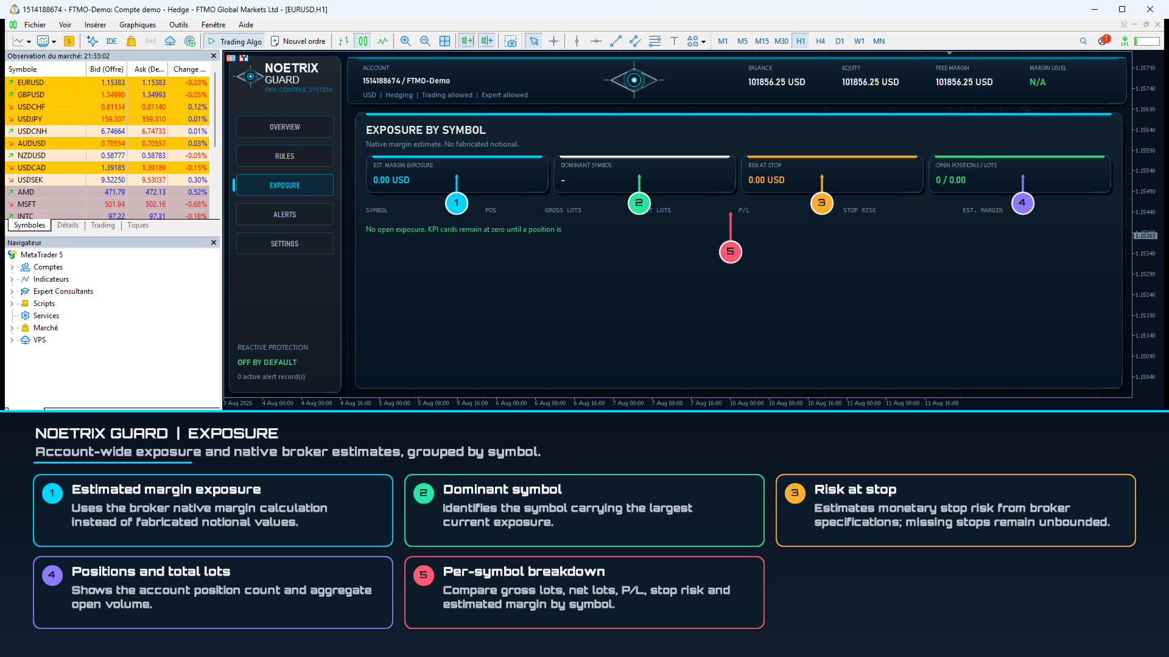Viewport: 1169px width, 657px height.
Task: Click the bar chart type icon
Action: pos(344,41)
